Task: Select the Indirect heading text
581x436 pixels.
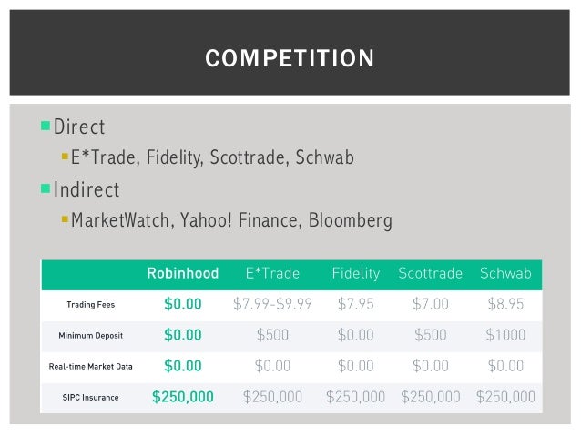Action: (x=86, y=189)
